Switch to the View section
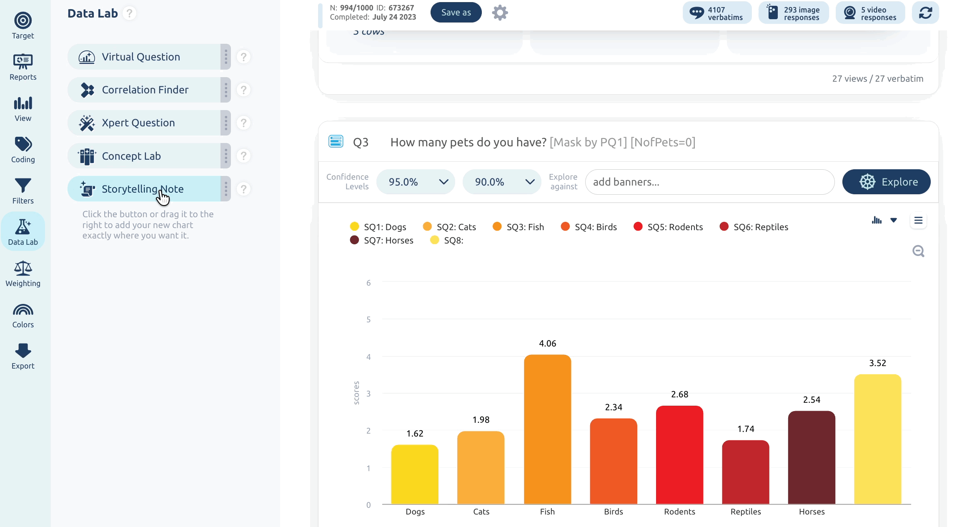Viewport: 967px width, 527px height. (x=23, y=108)
